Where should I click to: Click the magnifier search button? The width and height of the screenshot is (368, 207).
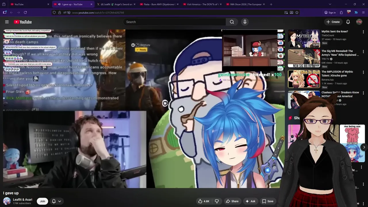pos(232,22)
